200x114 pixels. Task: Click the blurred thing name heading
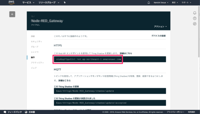pyautogui.click(x=47, y=21)
